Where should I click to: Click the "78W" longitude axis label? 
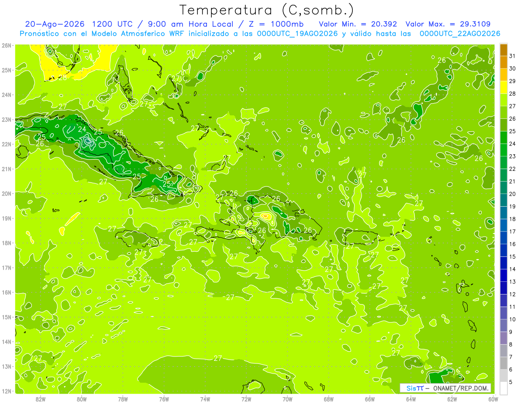coord(123,399)
